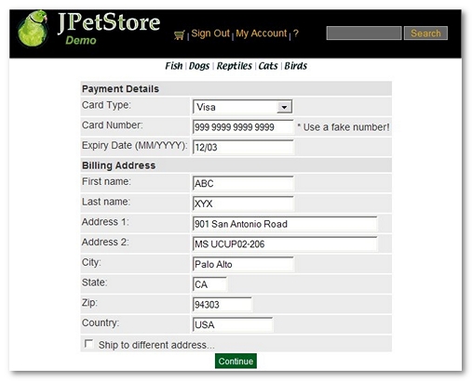This screenshot has height=381, width=472.
Task: Open the My Account link
Action: (262, 33)
